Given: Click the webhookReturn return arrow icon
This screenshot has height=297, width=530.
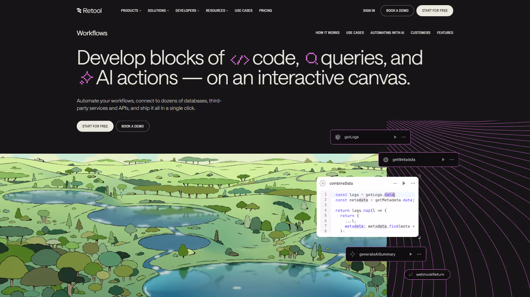Looking at the screenshot, I should pos(411,275).
